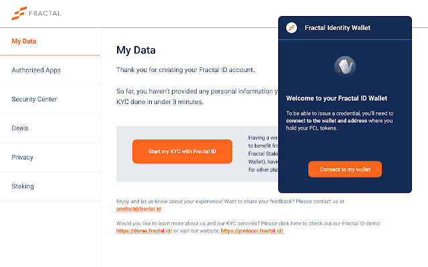Open the Privacy section
Viewport: 428px width, 267px height.
click(22, 158)
